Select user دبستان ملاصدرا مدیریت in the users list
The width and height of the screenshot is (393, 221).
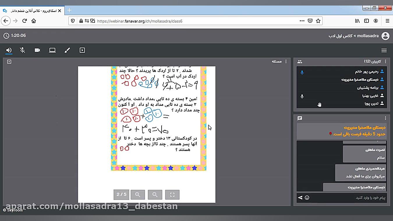(x=342, y=79)
